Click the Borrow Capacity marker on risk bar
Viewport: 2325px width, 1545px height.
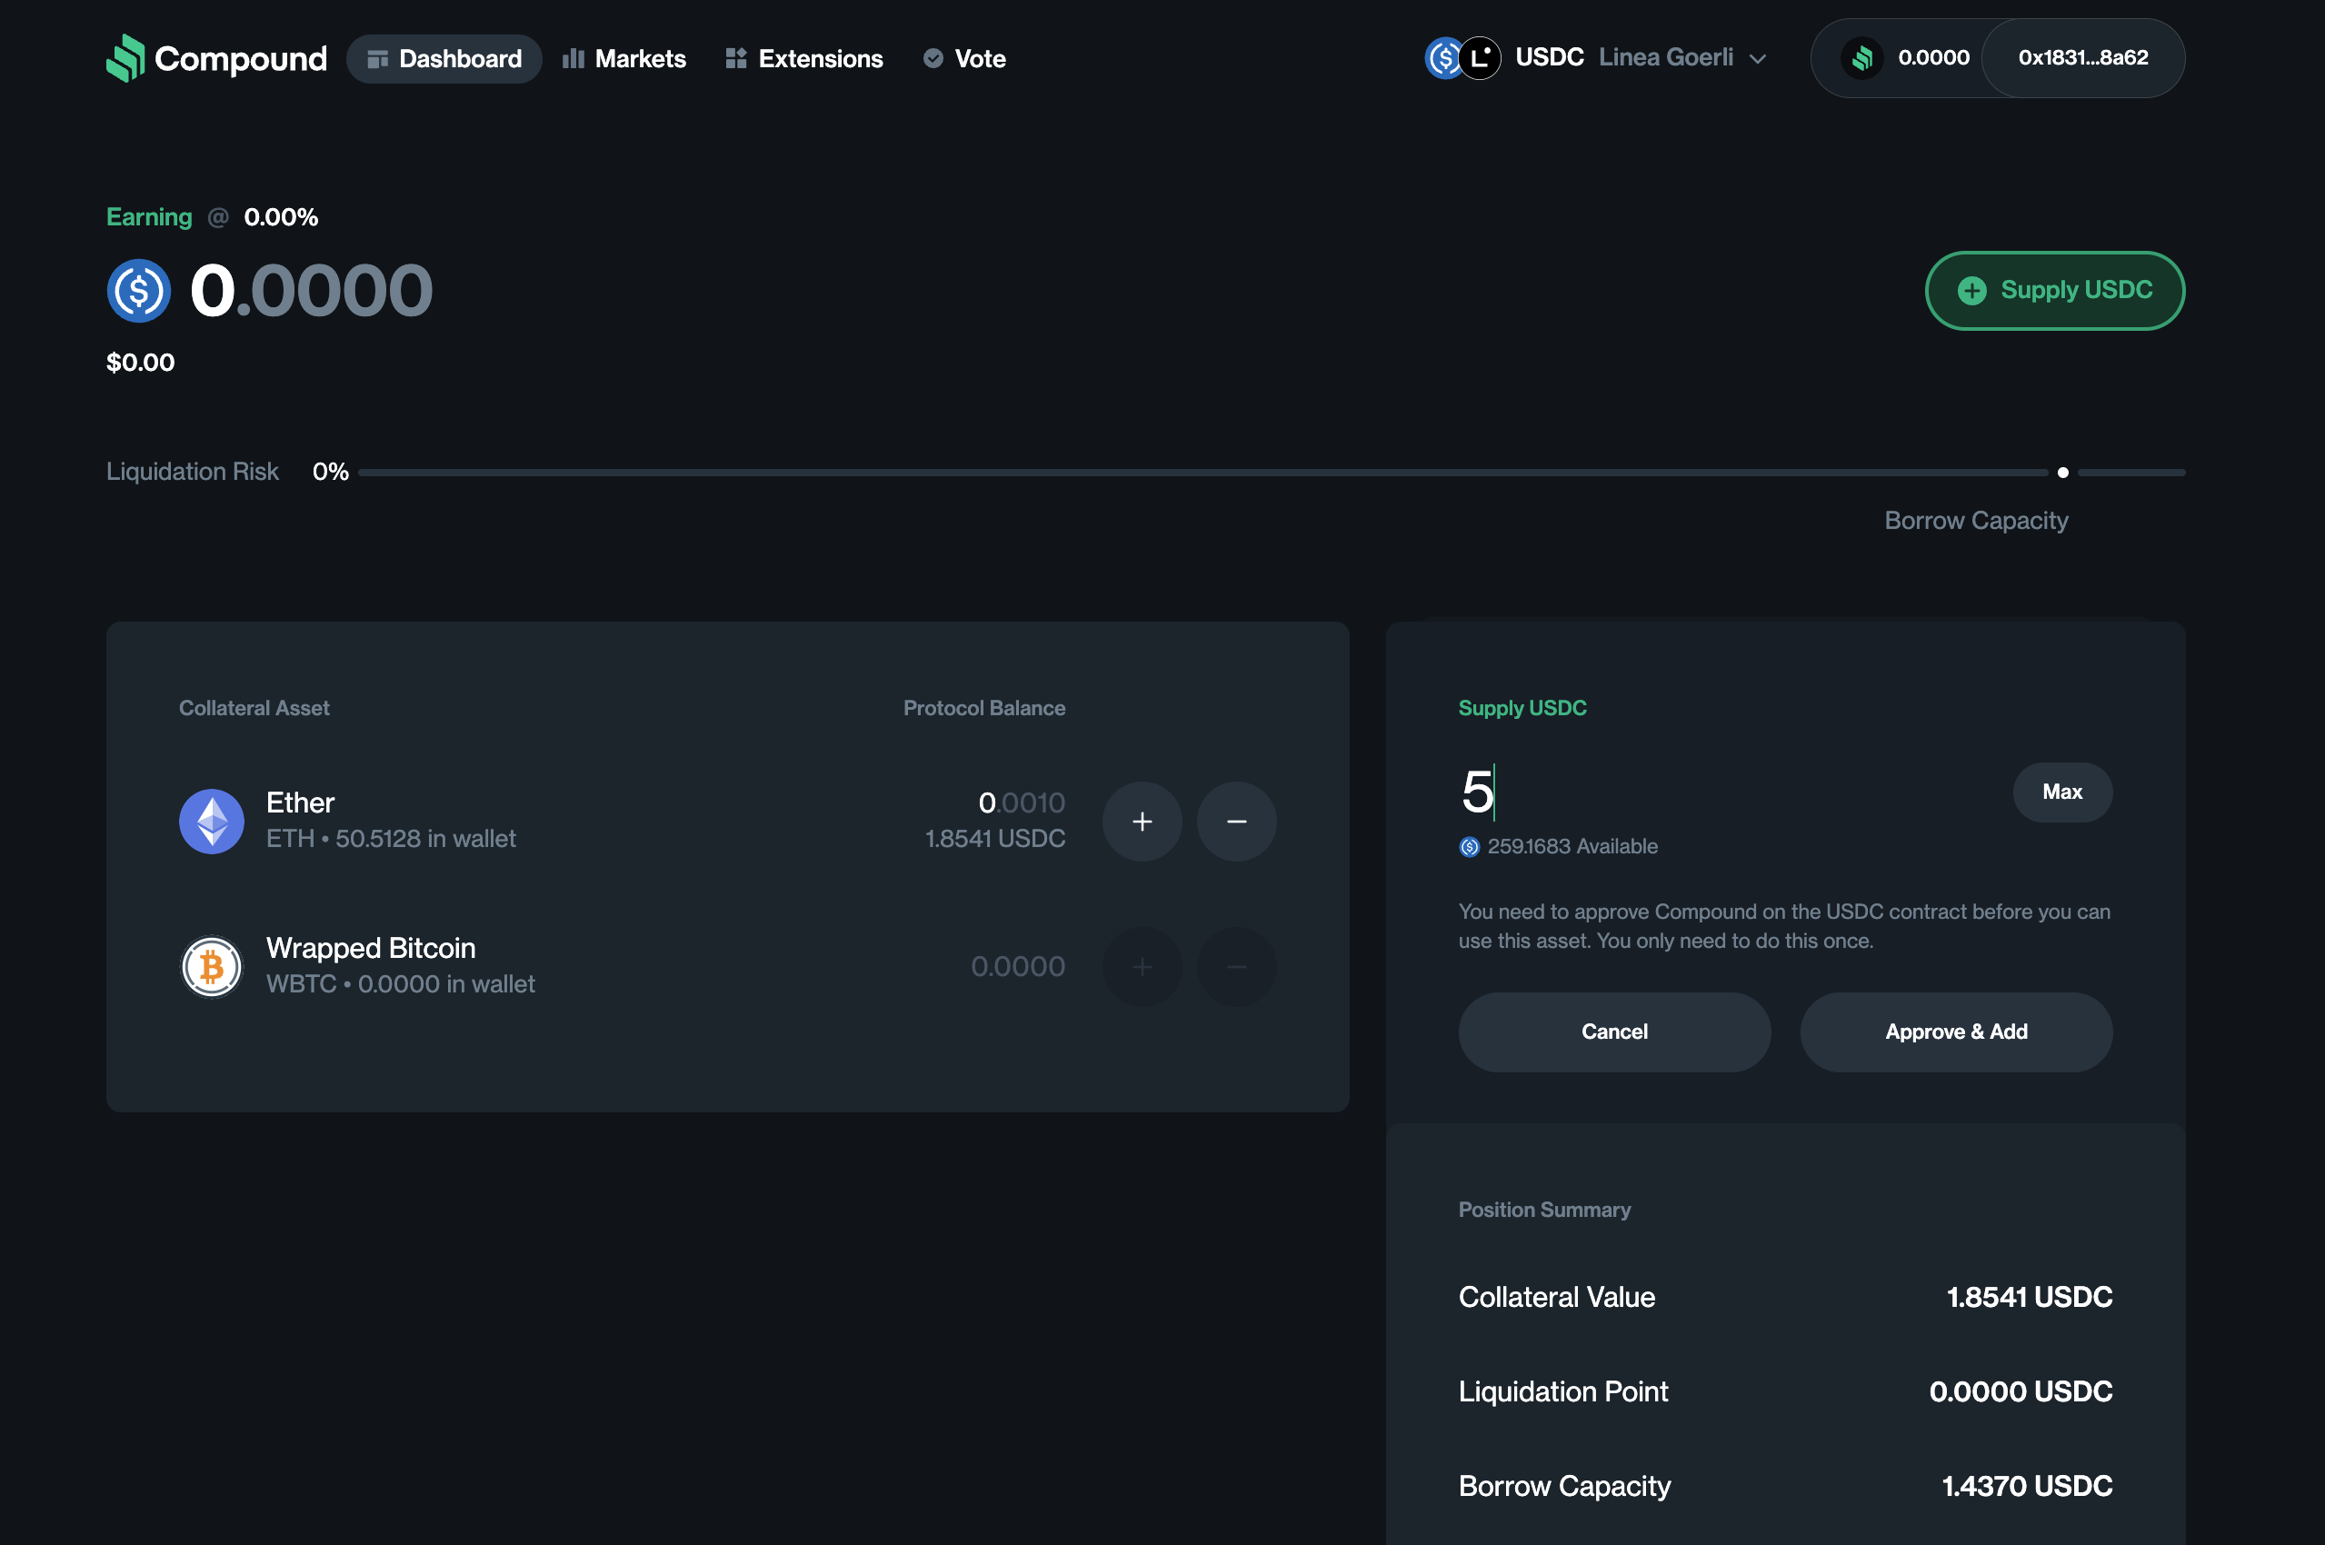[2063, 473]
